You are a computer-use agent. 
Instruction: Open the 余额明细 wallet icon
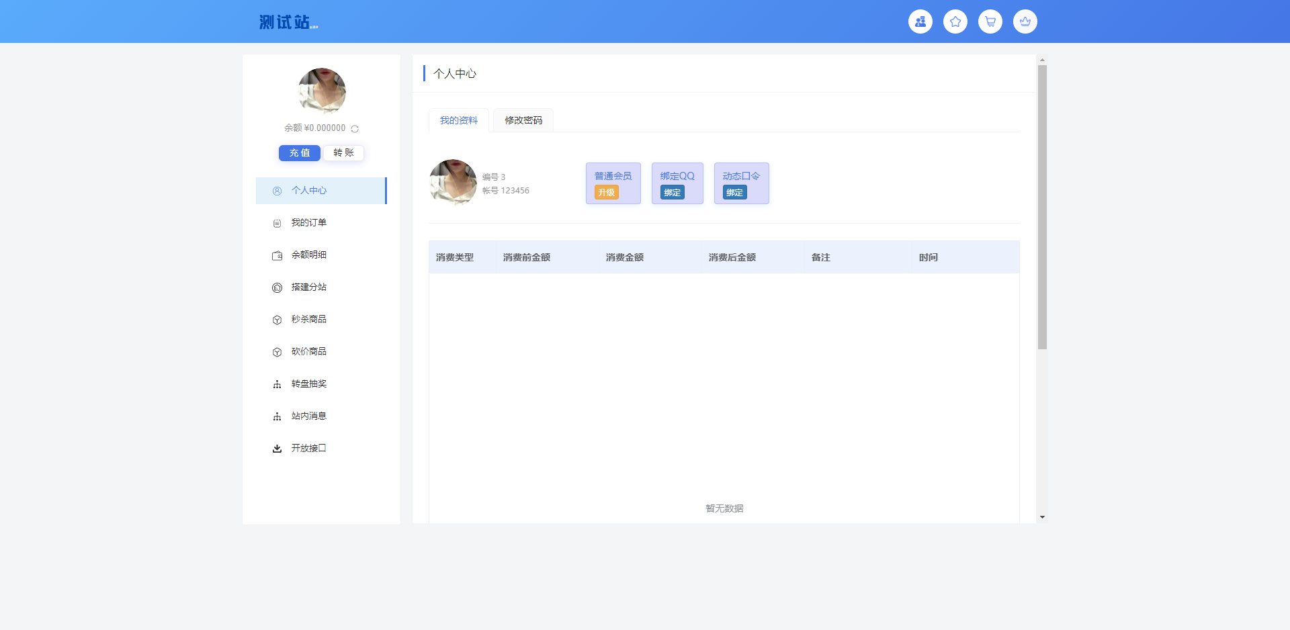pos(277,255)
